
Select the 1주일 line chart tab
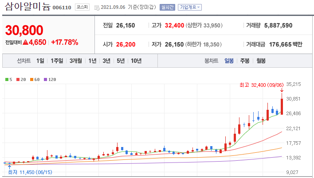[x=57, y=61]
